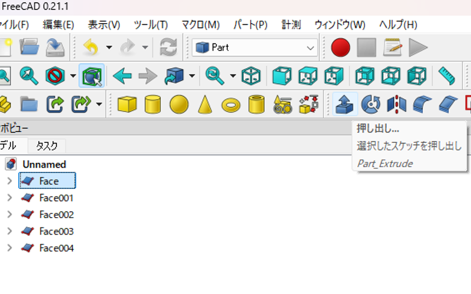The image size is (471, 294).
Task: Undo the last action
Action: pos(91,47)
